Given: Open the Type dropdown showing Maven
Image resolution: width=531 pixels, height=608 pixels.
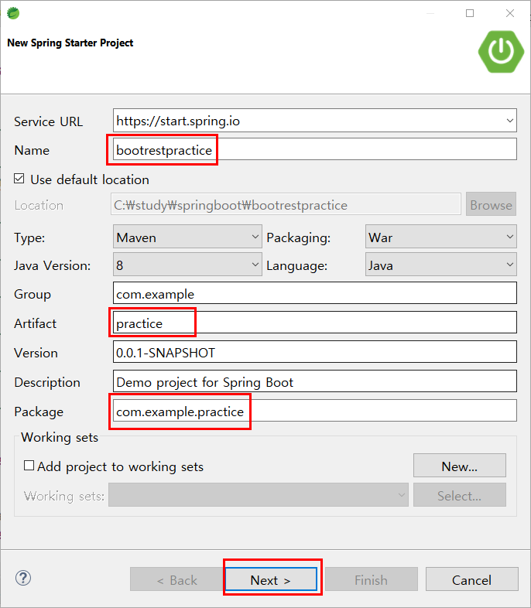Looking at the screenshot, I should 187,237.
